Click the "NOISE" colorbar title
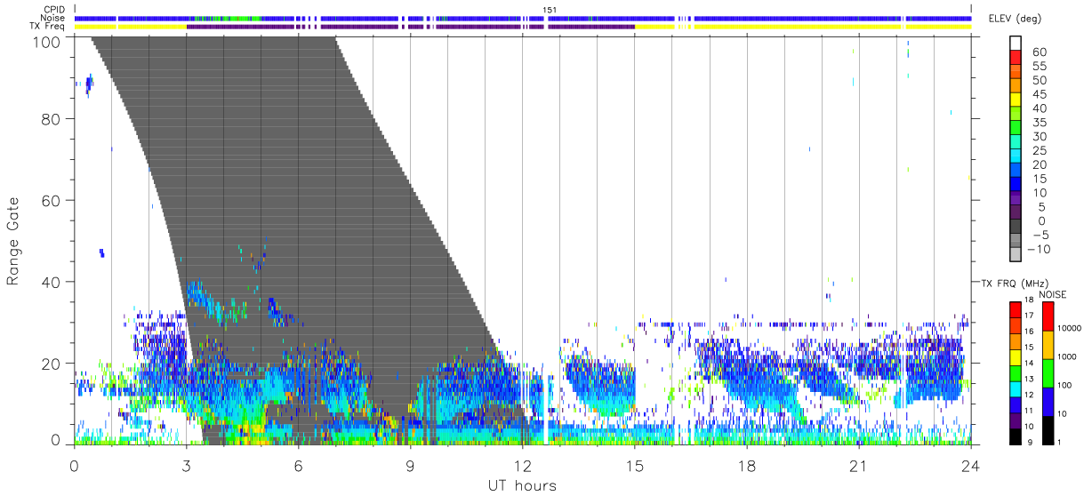This screenshot has height=504, width=1092. point(1053,294)
